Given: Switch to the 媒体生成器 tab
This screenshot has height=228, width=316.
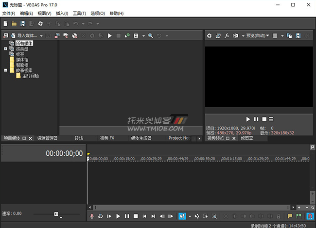Looking at the screenshot, I should tap(141, 138).
